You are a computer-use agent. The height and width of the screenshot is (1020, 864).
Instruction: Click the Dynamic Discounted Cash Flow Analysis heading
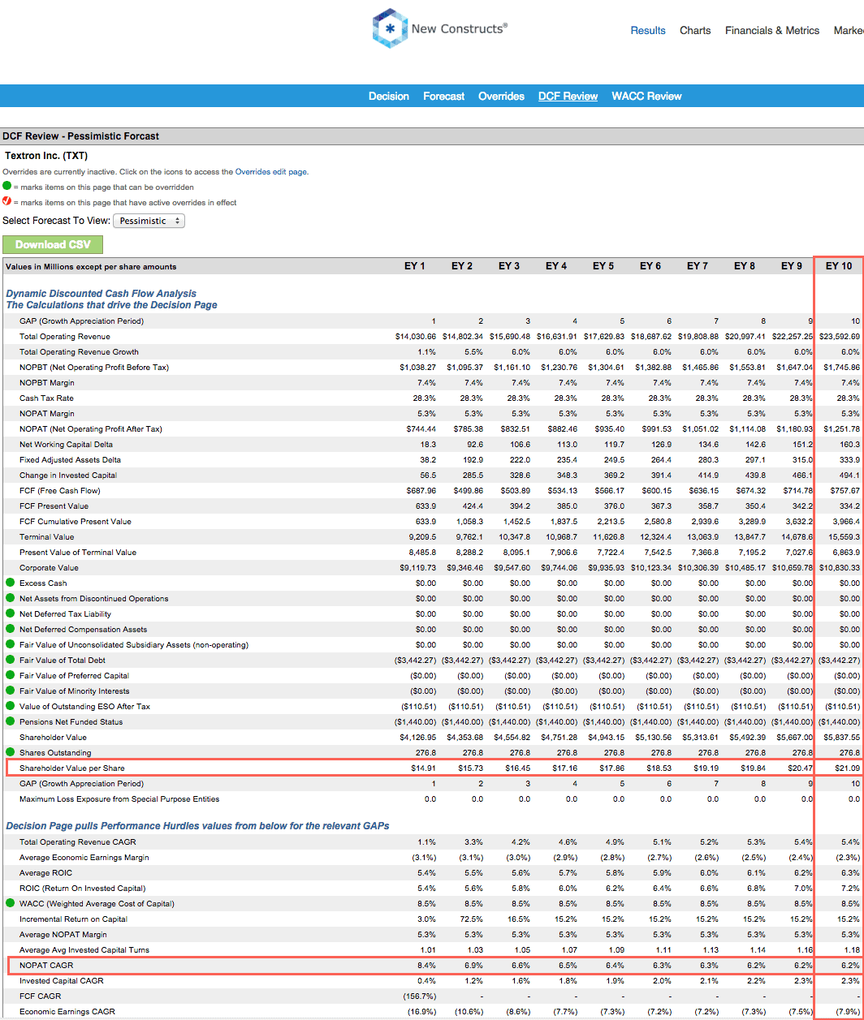101,294
